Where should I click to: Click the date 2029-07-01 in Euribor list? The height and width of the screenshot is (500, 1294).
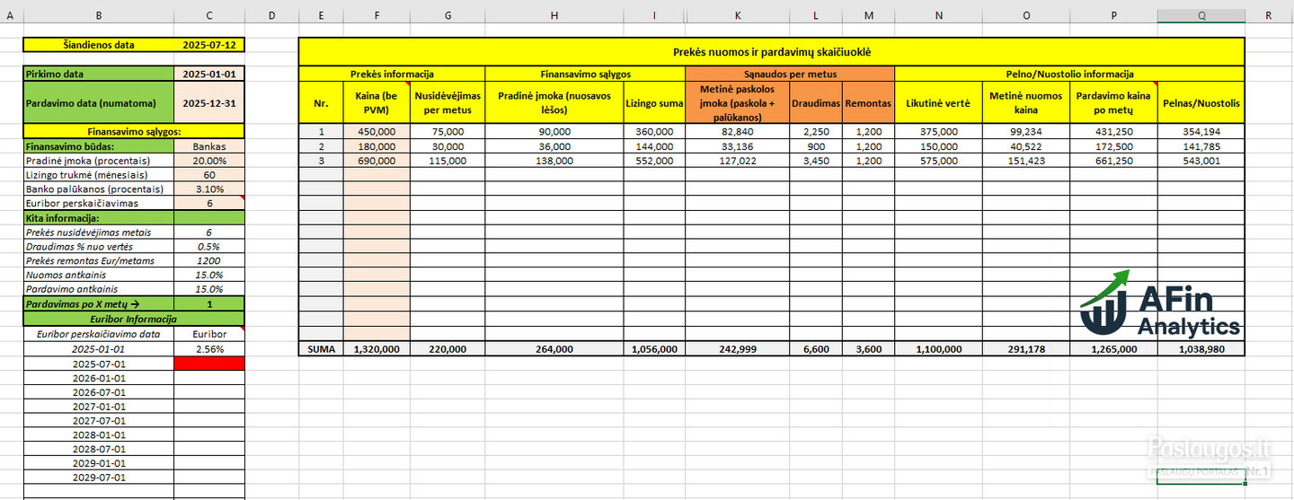[x=99, y=478]
